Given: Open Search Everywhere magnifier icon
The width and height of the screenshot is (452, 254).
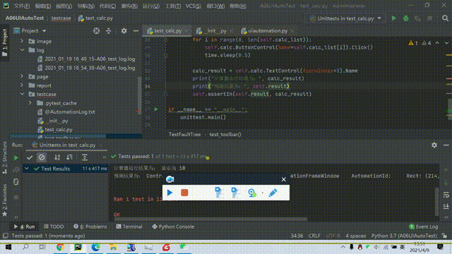Looking at the screenshot, I should [x=445, y=18].
